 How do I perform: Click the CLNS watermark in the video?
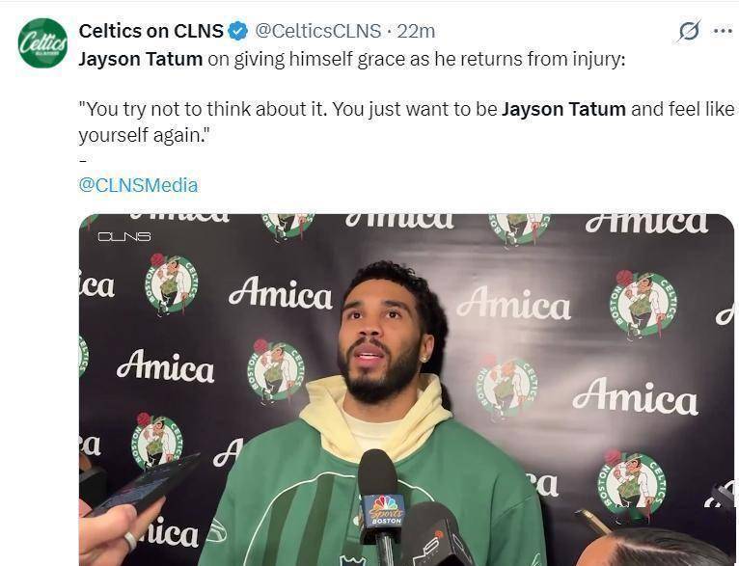click(124, 236)
